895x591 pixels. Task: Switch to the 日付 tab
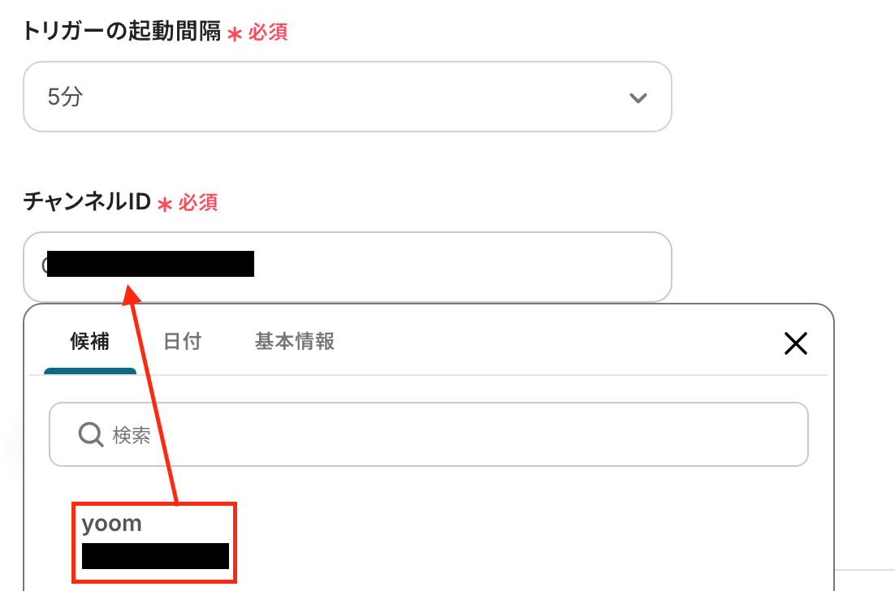[x=182, y=341]
